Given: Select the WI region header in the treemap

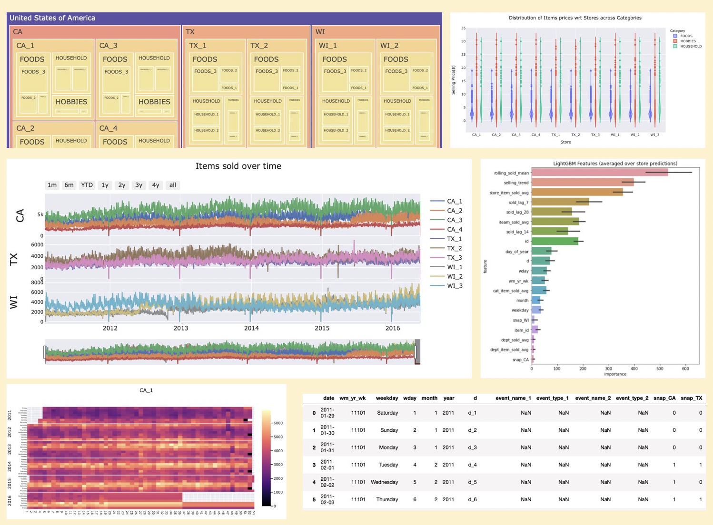Looking at the screenshot, I should click(319, 31).
